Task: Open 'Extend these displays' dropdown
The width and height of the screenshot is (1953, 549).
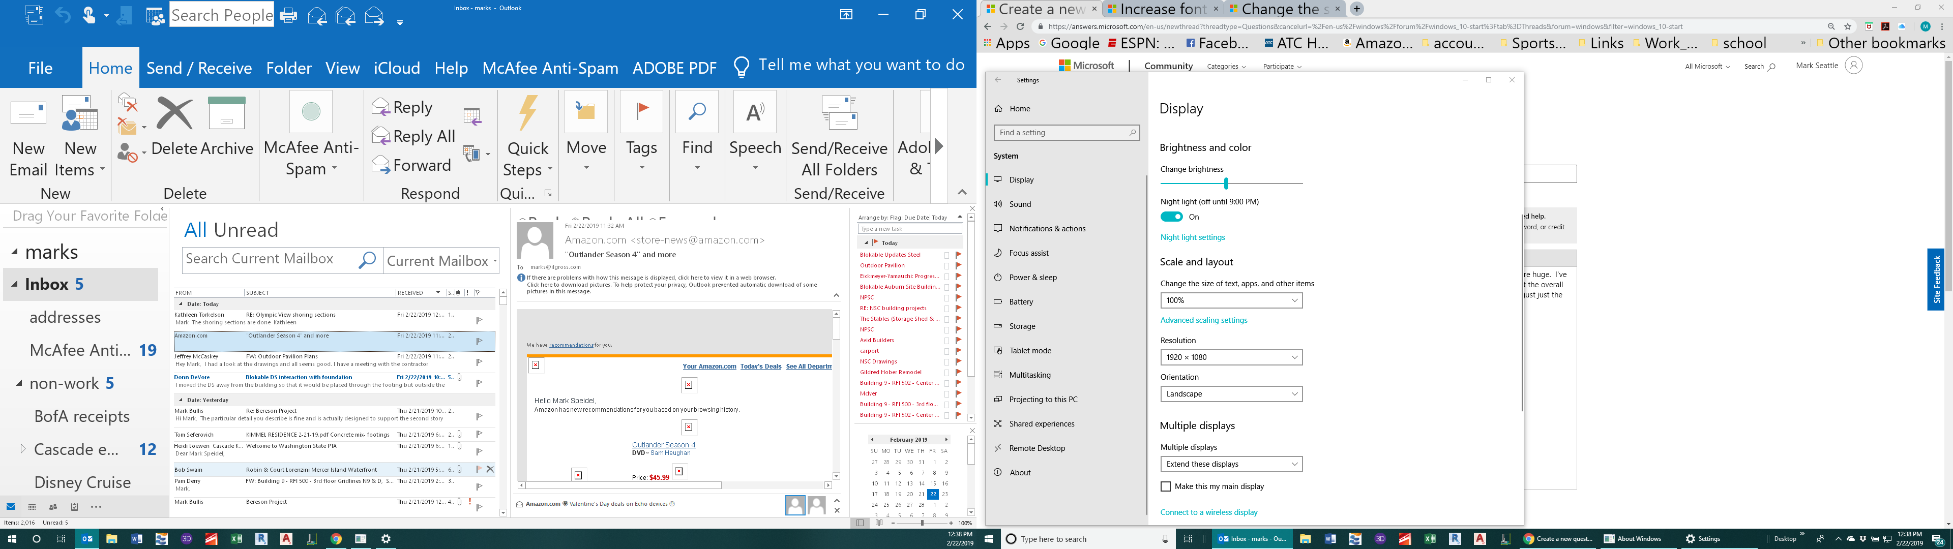Action: tap(1231, 464)
